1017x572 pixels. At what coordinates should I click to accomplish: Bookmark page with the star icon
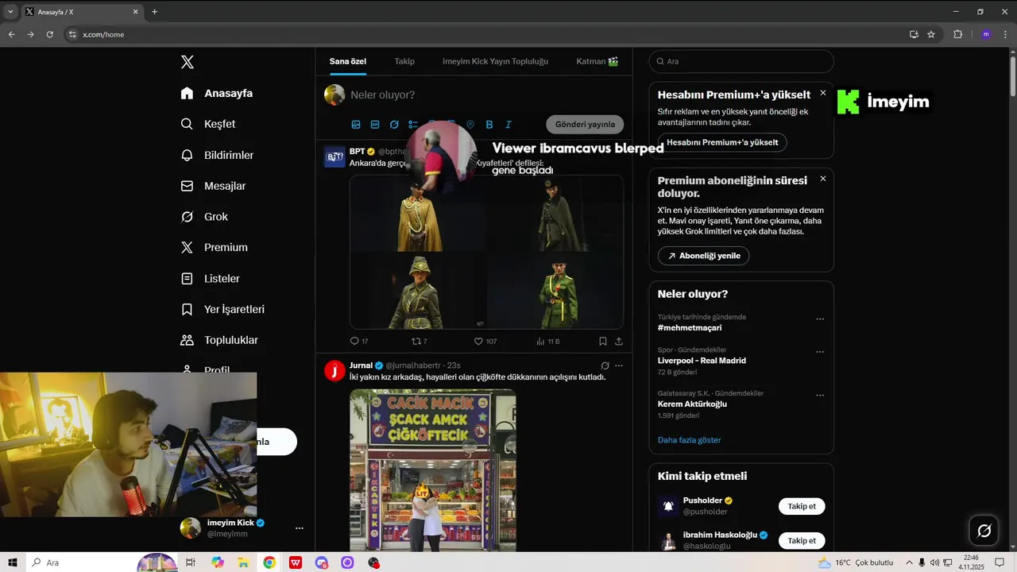click(931, 34)
